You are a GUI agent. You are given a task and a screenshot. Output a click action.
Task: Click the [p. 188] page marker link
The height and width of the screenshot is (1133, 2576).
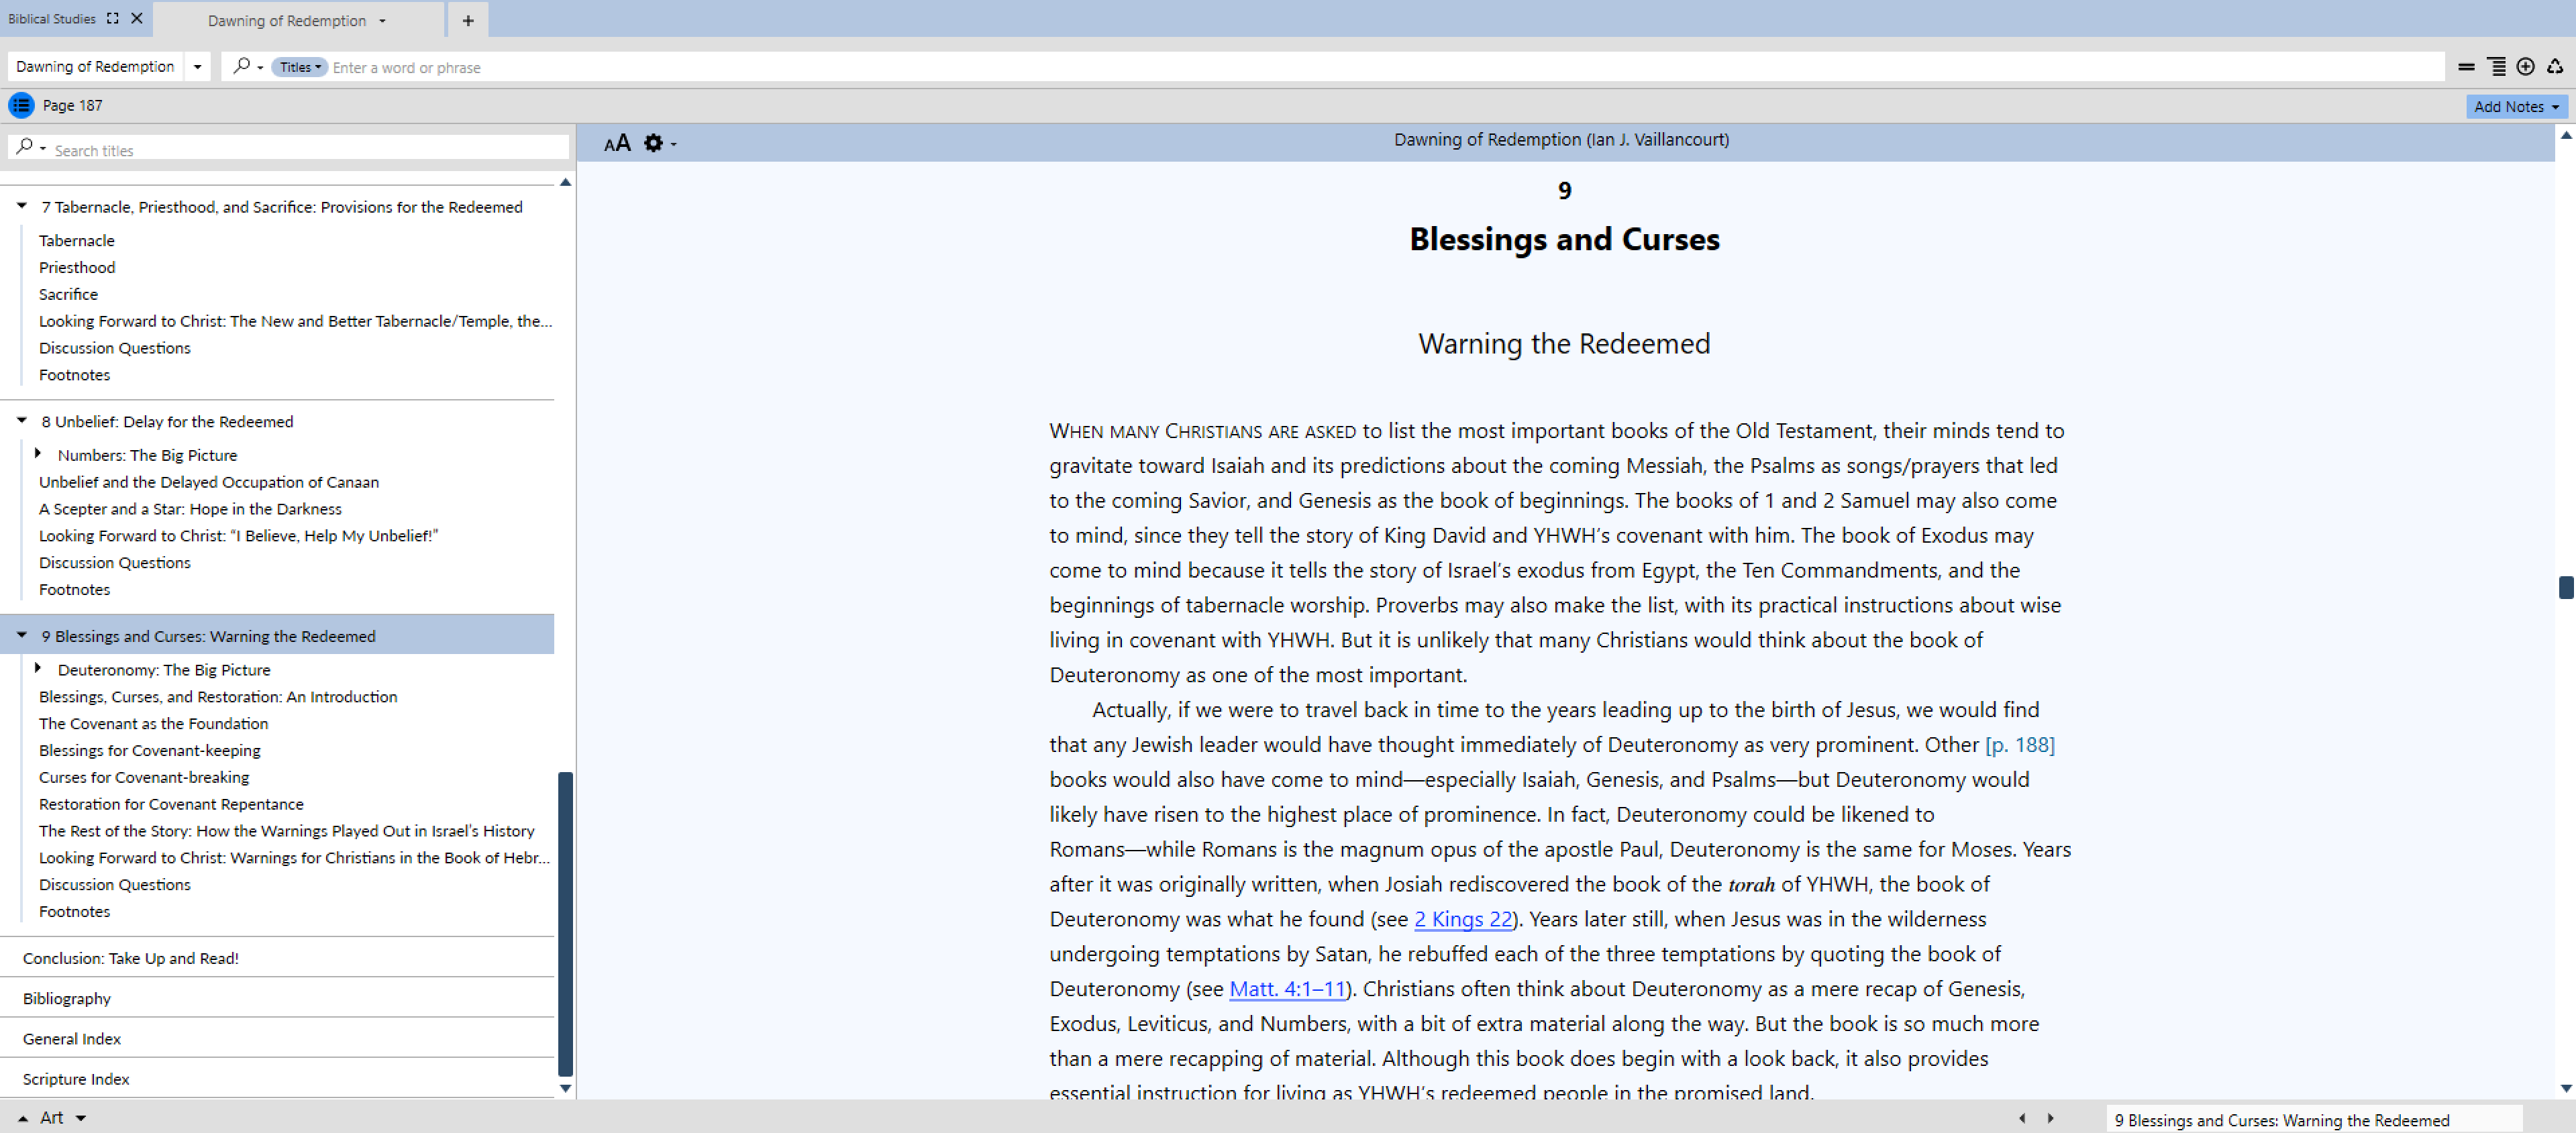pyautogui.click(x=2020, y=745)
